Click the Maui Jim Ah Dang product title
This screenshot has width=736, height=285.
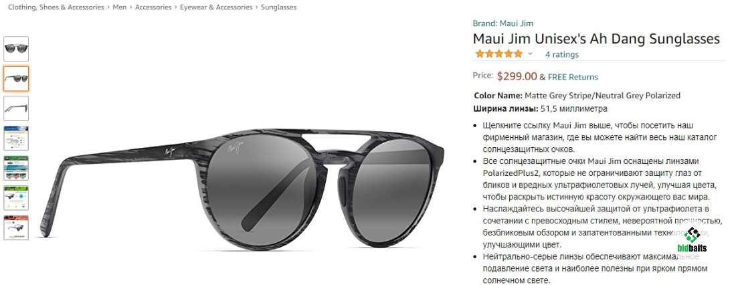(x=596, y=39)
